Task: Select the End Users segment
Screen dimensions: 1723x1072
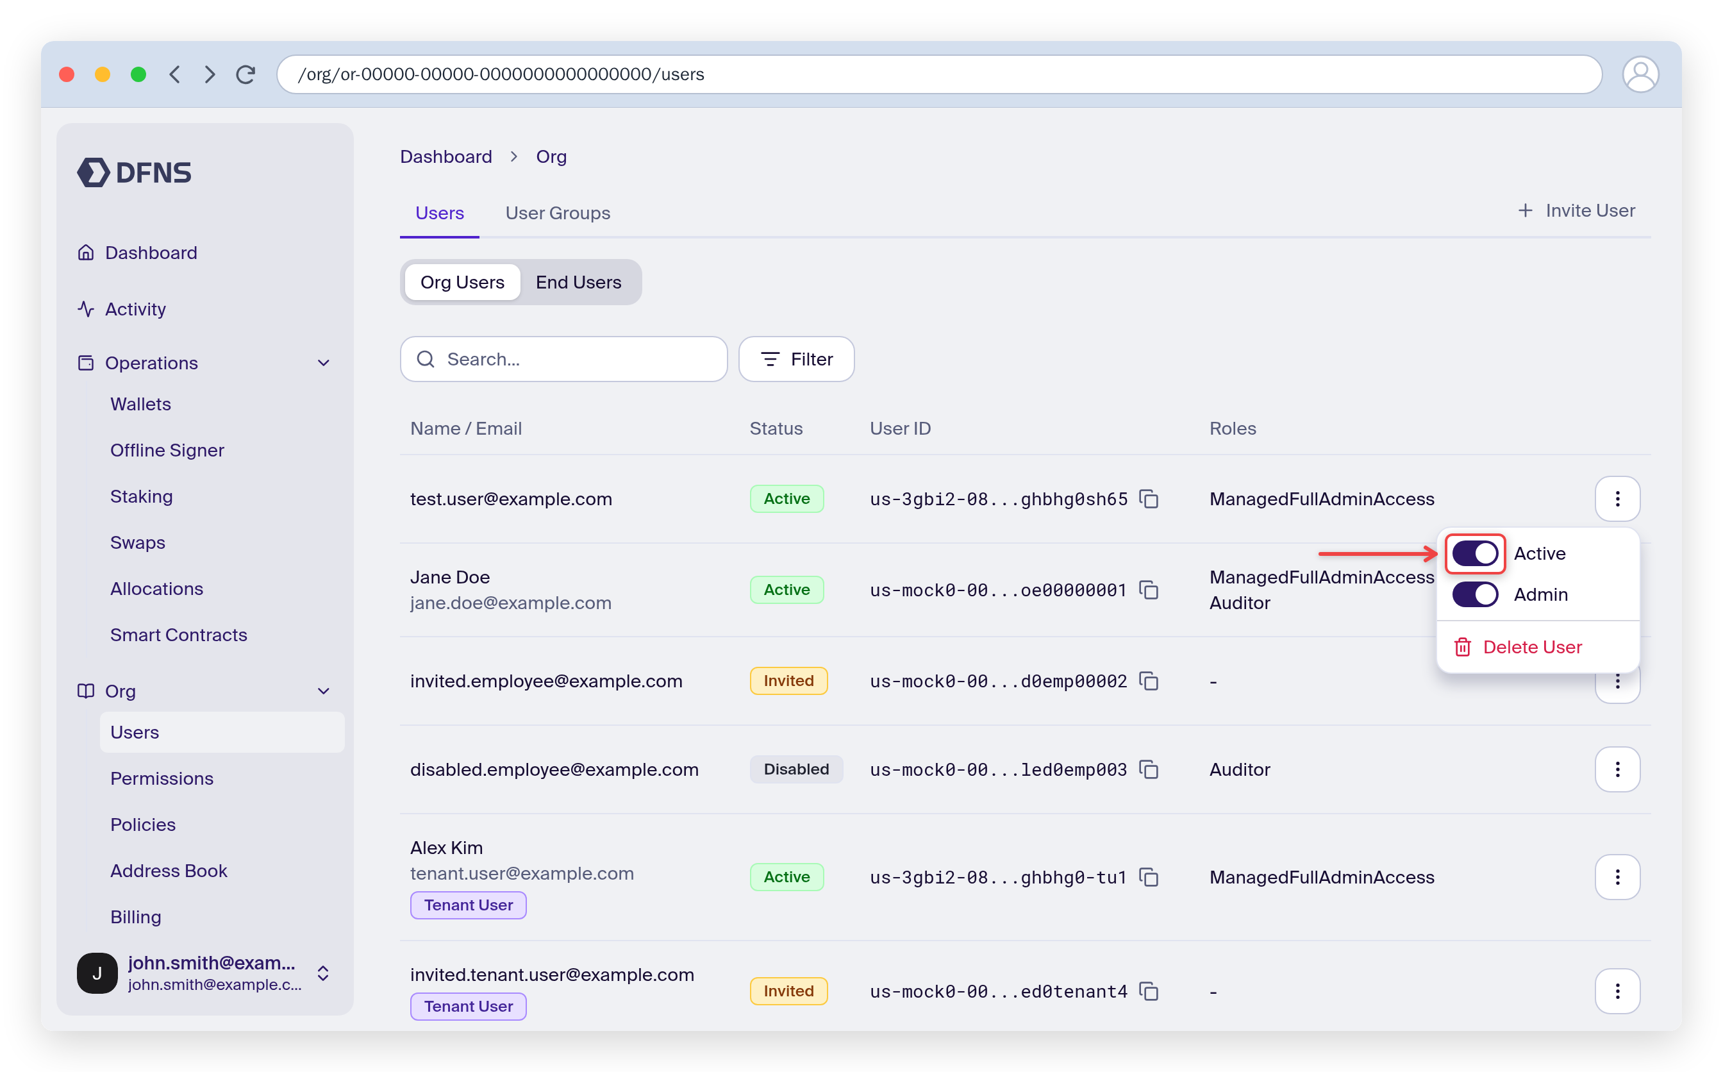Action: coord(579,282)
